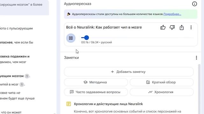Image resolution: width=204 pixels, height=114 pixels.
Task: Pause the audio playback
Action: pyautogui.click(x=71, y=38)
